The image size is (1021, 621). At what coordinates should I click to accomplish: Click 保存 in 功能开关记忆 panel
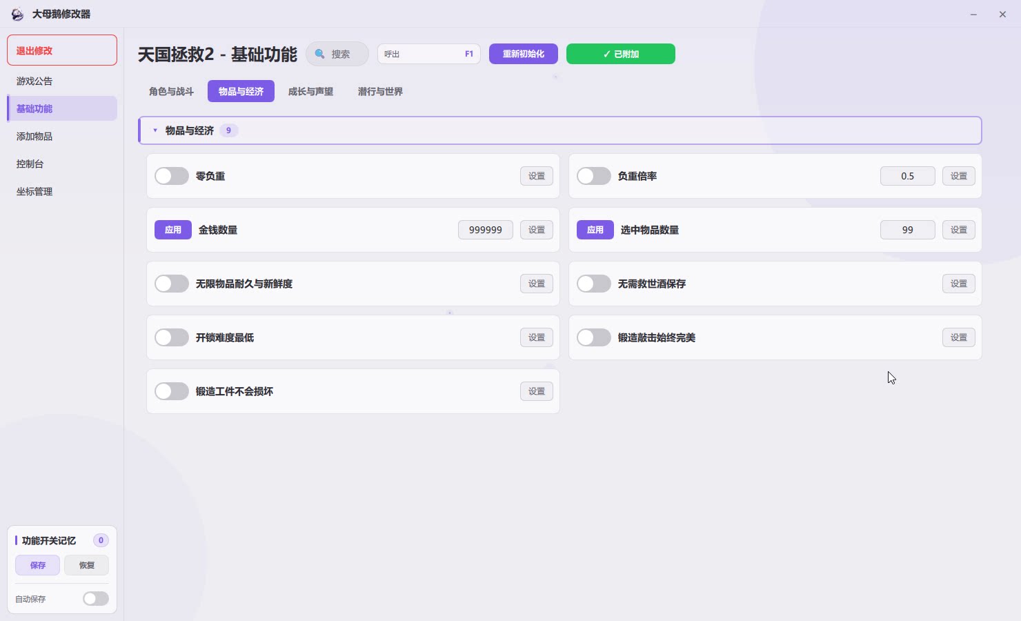click(38, 565)
